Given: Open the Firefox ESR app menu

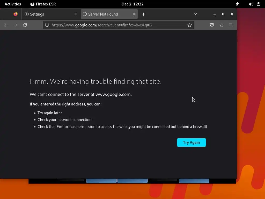Looking at the screenshot, I should (43, 4).
